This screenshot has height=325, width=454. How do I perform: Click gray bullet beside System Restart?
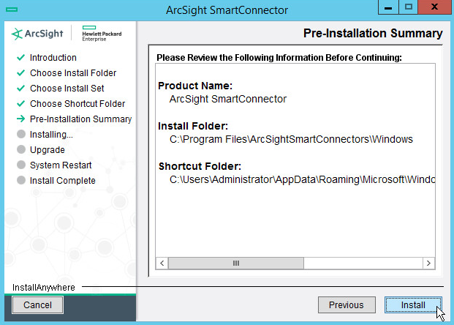(x=20, y=165)
